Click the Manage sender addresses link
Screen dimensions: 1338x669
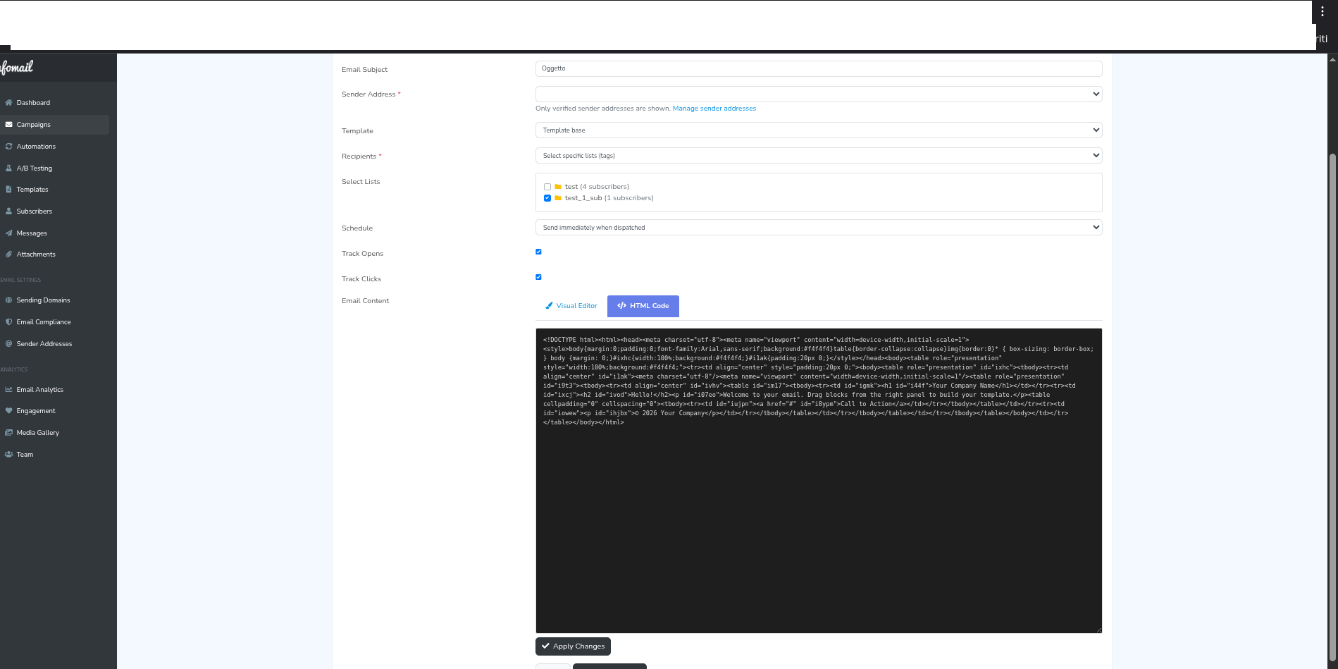[x=714, y=109]
